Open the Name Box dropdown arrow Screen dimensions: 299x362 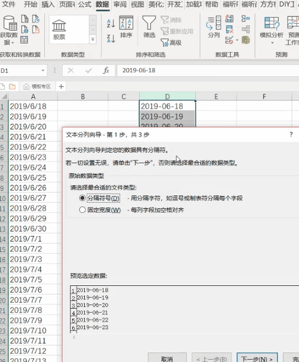tap(43, 71)
